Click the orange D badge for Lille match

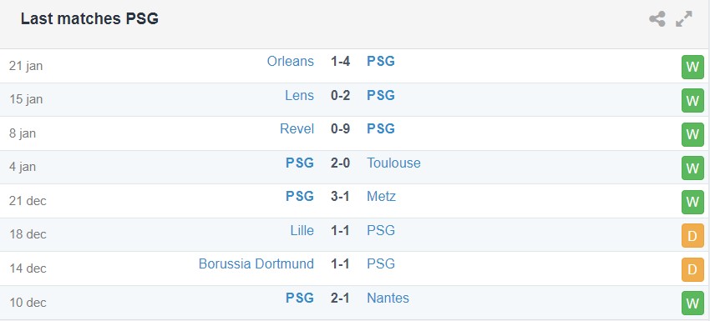[x=692, y=236]
